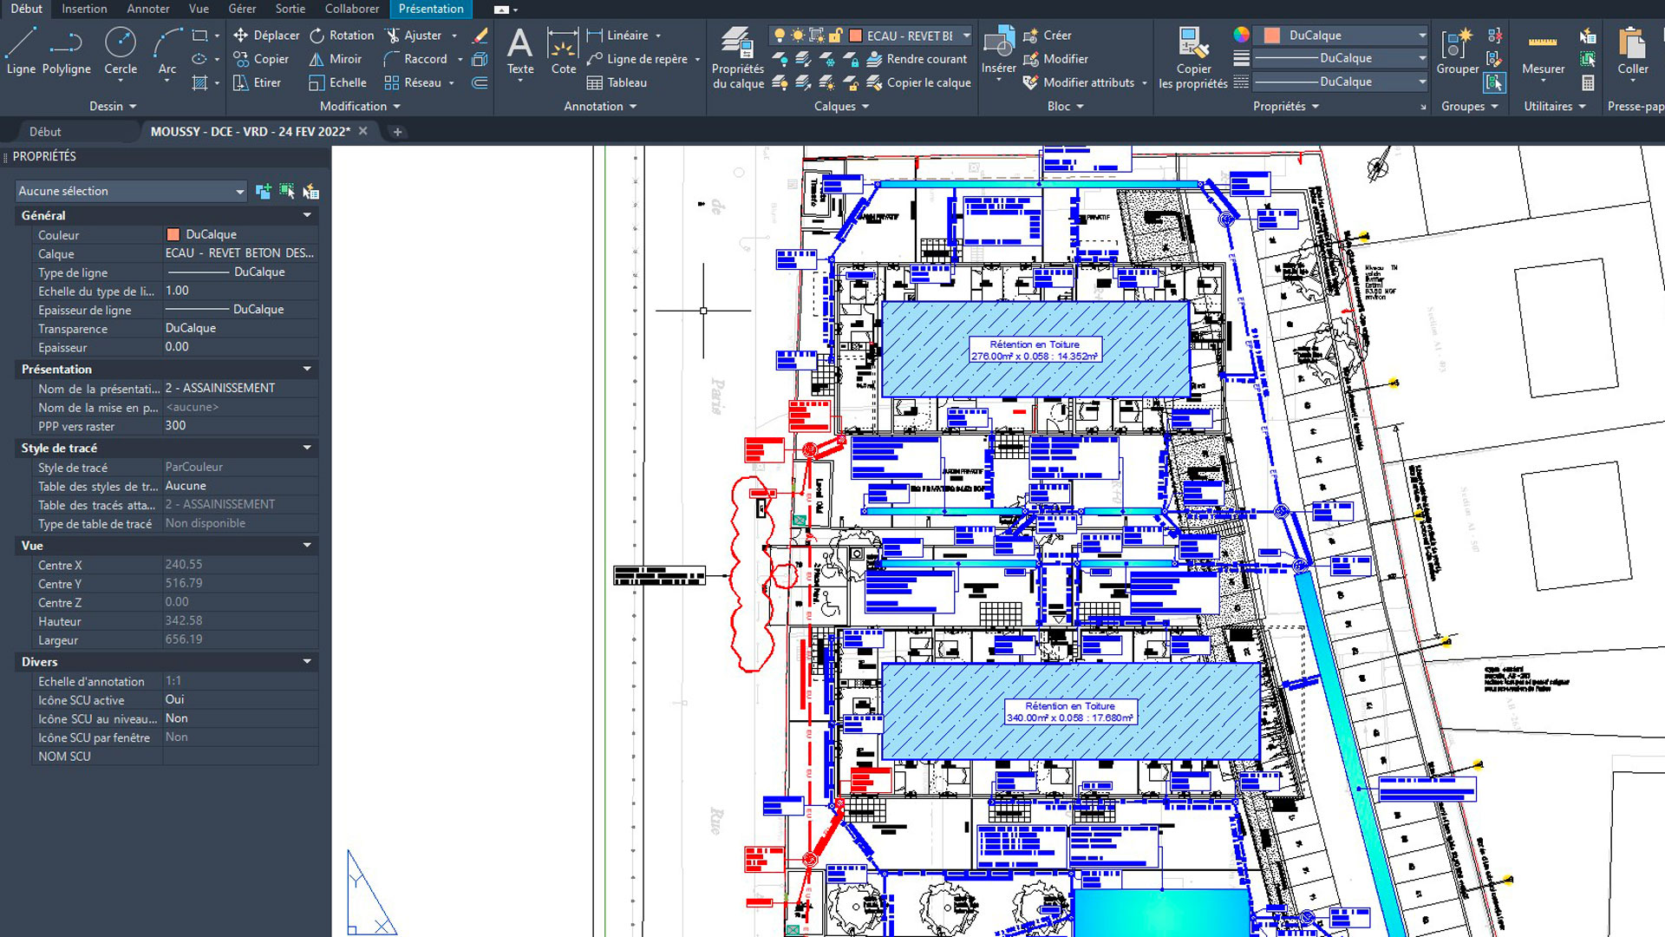Screen dimensions: 1665x937
Task: Click Rendre courant layer button
Action: (917, 59)
